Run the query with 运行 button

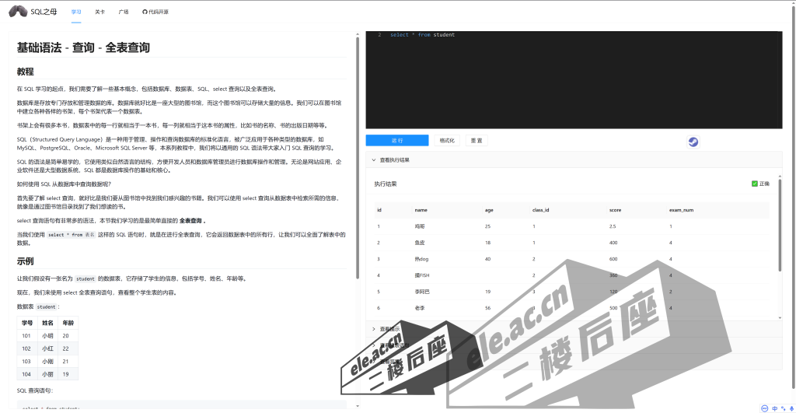pos(397,140)
